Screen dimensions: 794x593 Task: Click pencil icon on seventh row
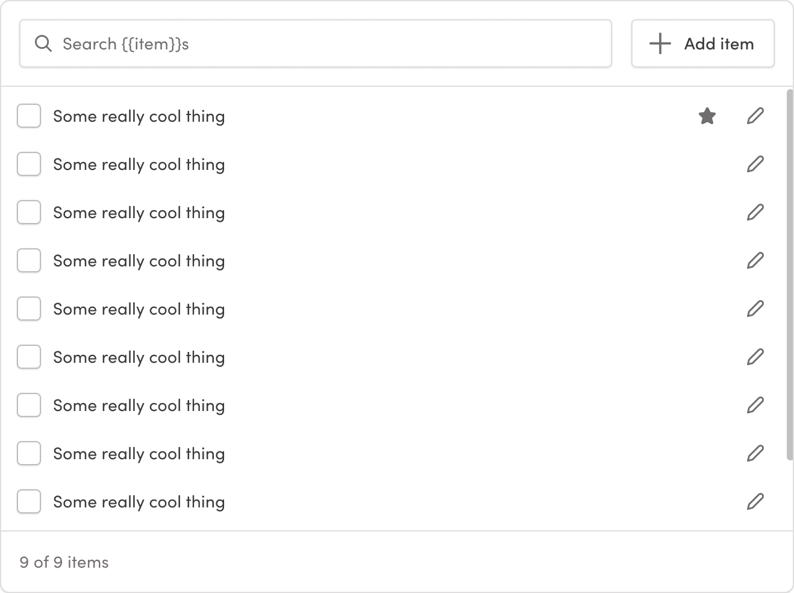pos(755,405)
